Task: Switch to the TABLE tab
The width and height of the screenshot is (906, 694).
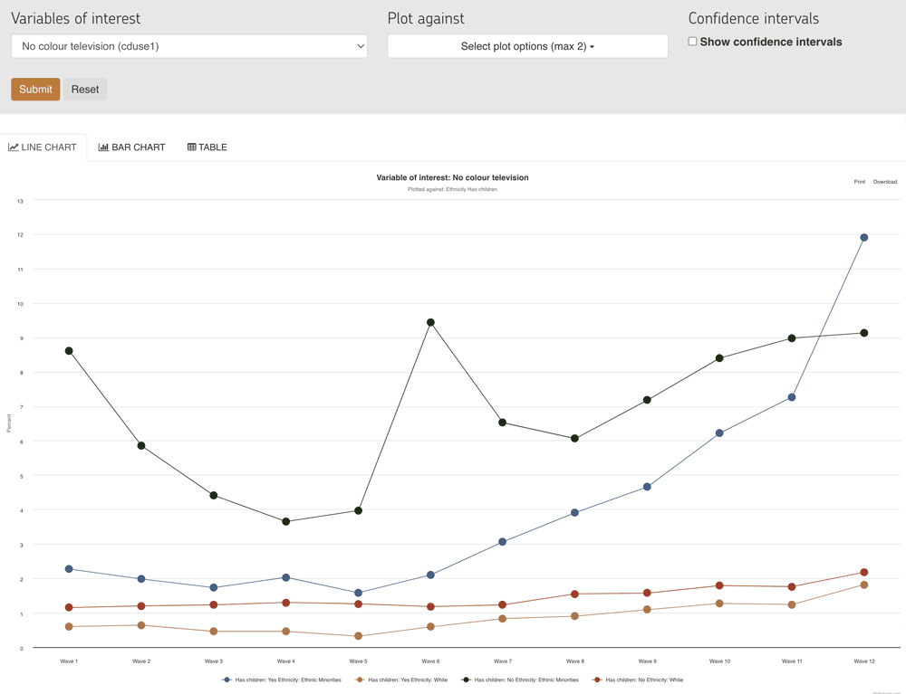Action: coord(207,146)
